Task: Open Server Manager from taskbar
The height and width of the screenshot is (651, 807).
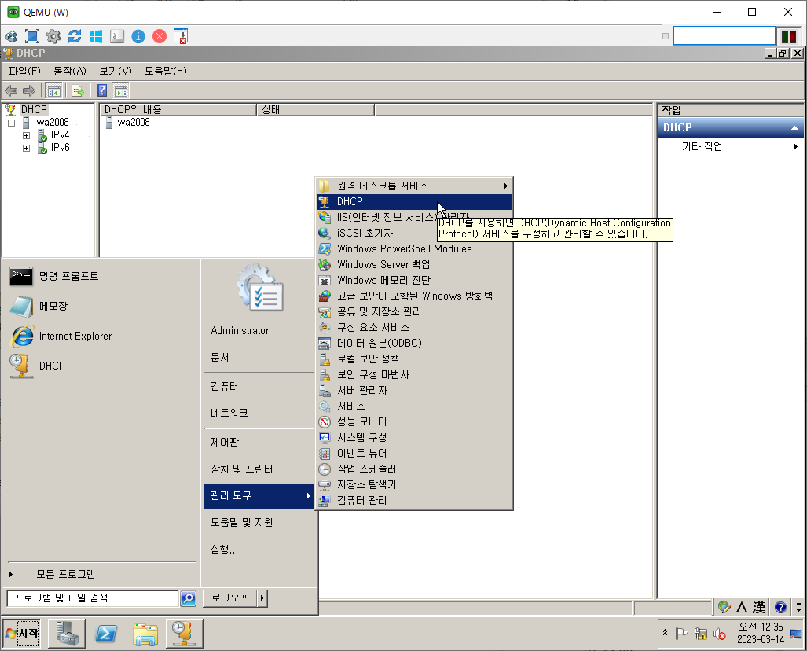Action: click(67, 634)
